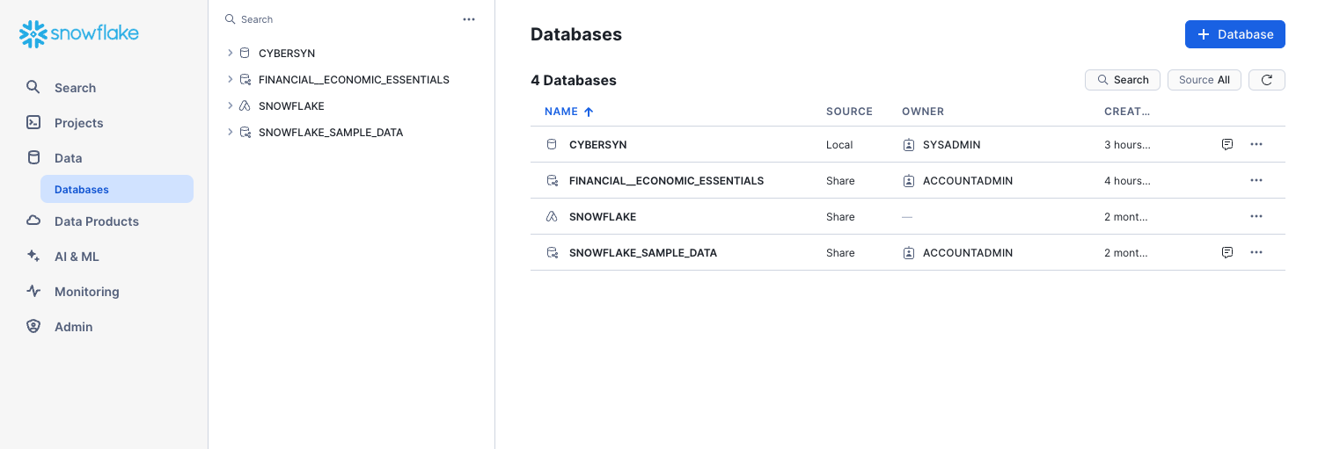
Task: Click the share icon in the FINANCIAL__ECONOMIC_ESSENTIALS table row
Action: (552, 180)
